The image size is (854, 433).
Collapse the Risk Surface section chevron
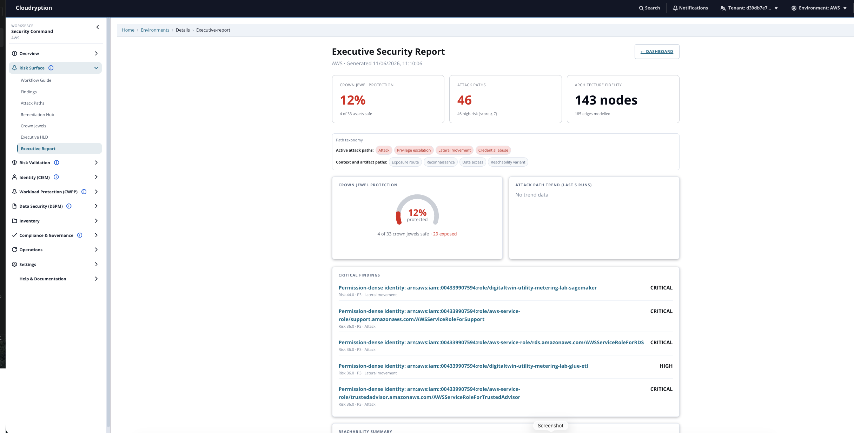pos(96,68)
